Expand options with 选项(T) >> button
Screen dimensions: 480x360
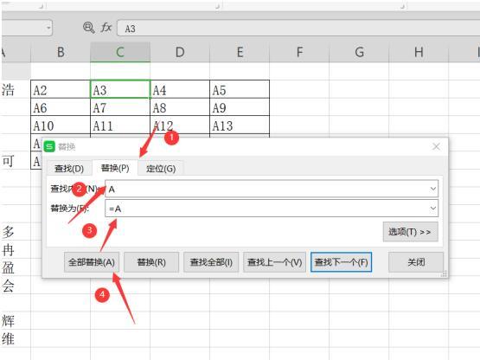click(410, 232)
